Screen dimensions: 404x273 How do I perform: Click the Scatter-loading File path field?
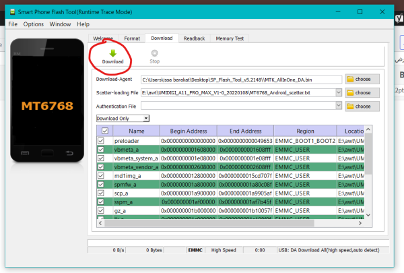[238, 92]
